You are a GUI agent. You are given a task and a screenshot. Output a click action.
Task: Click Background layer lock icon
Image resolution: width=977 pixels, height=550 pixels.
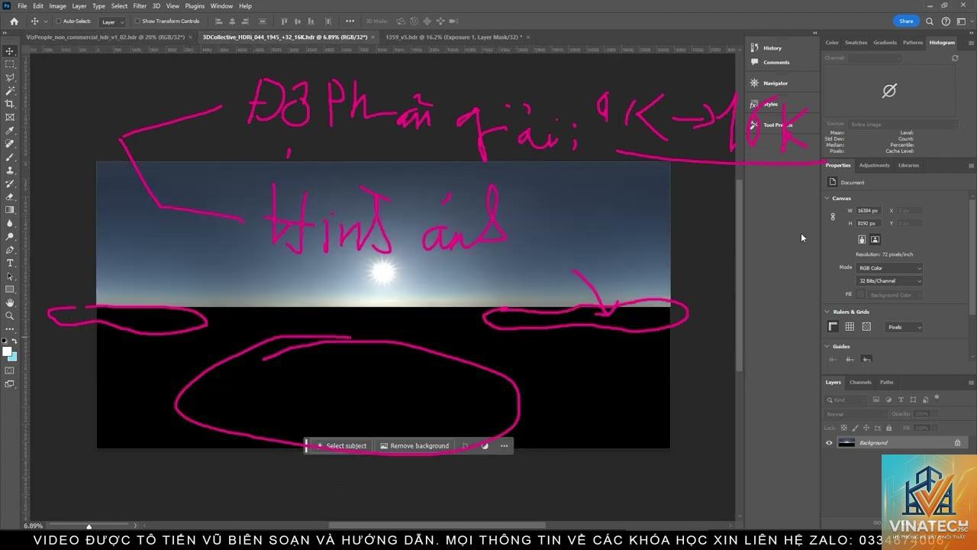957,442
